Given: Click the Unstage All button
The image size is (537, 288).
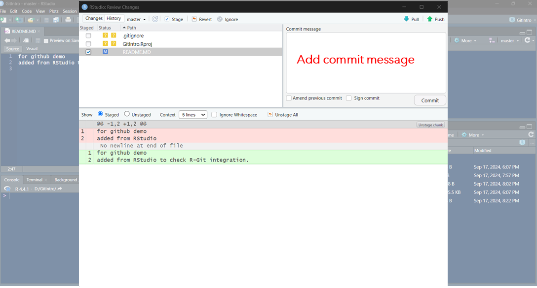Looking at the screenshot, I should pyautogui.click(x=283, y=115).
